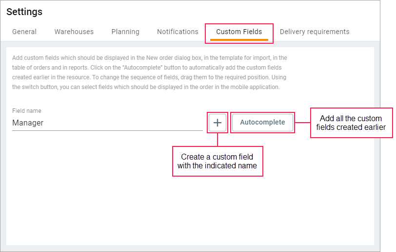Open the Delivery requirements tab

click(x=315, y=32)
